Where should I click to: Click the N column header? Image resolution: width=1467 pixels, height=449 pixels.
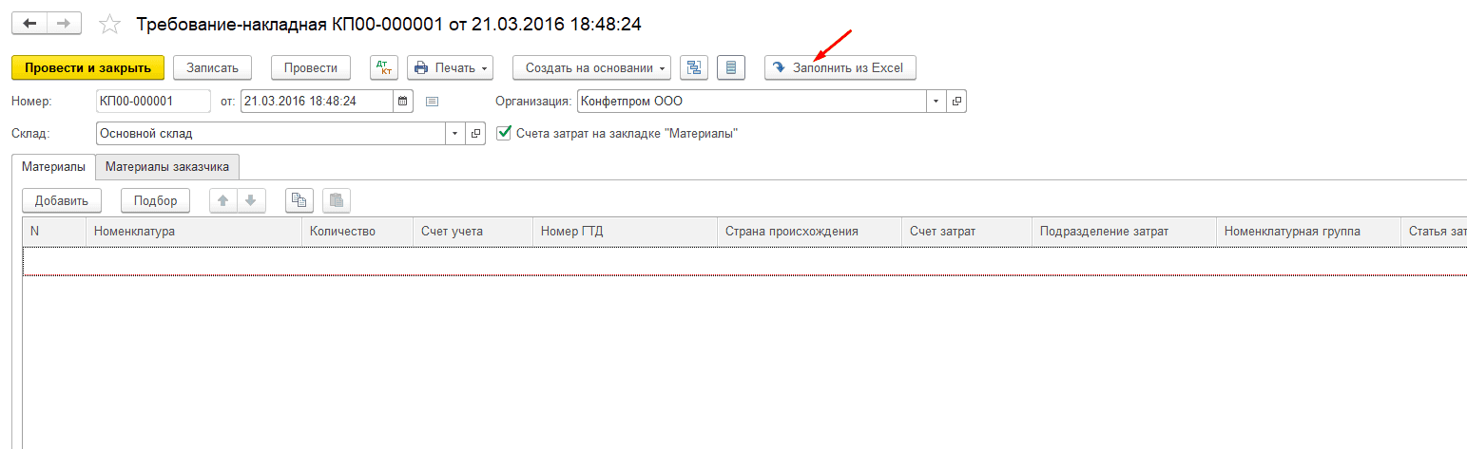point(54,231)
